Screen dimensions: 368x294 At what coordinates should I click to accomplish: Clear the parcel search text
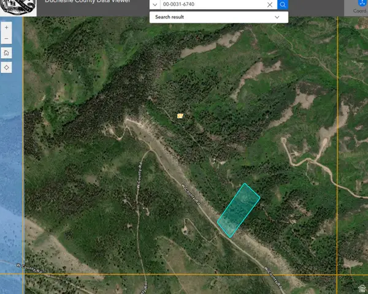[x=270, y=4]
